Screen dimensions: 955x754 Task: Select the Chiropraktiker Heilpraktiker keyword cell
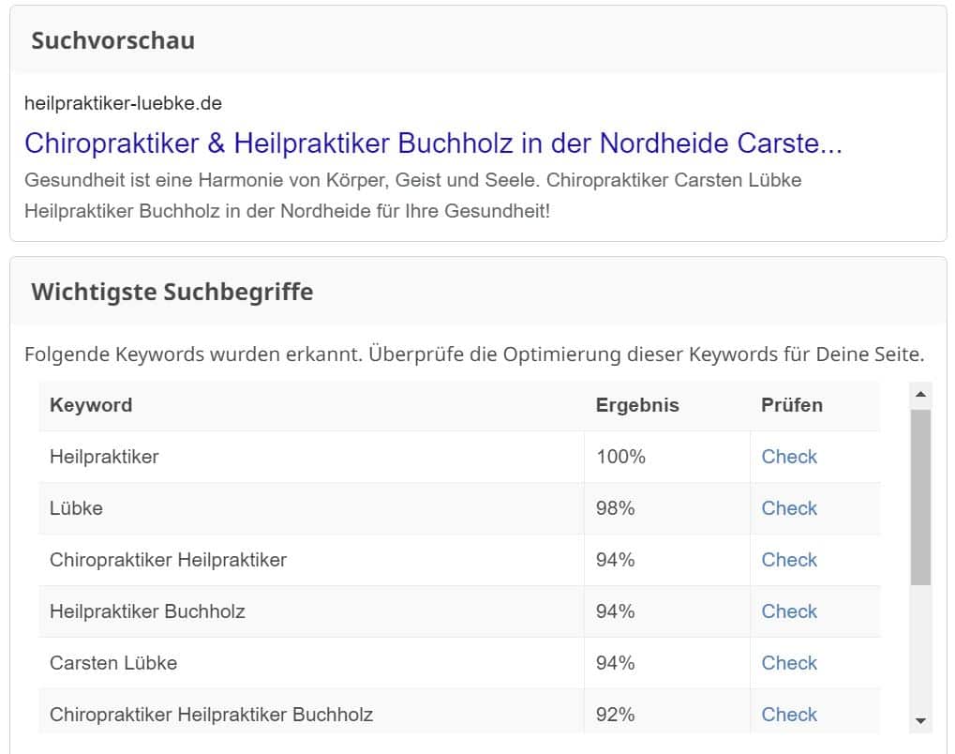311,560
